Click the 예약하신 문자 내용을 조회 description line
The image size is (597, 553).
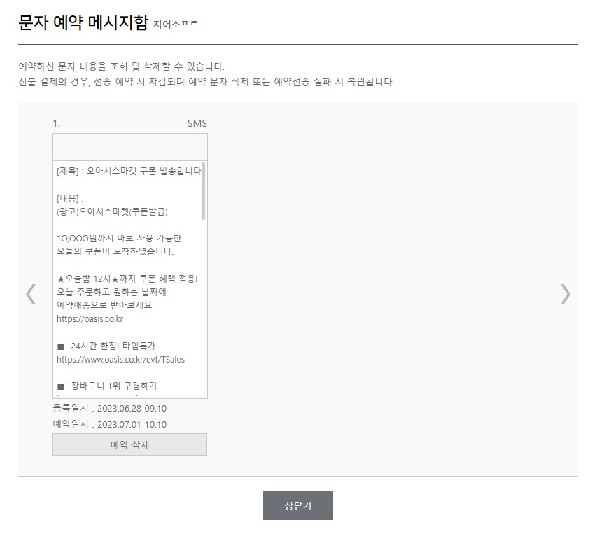(122, 66)
